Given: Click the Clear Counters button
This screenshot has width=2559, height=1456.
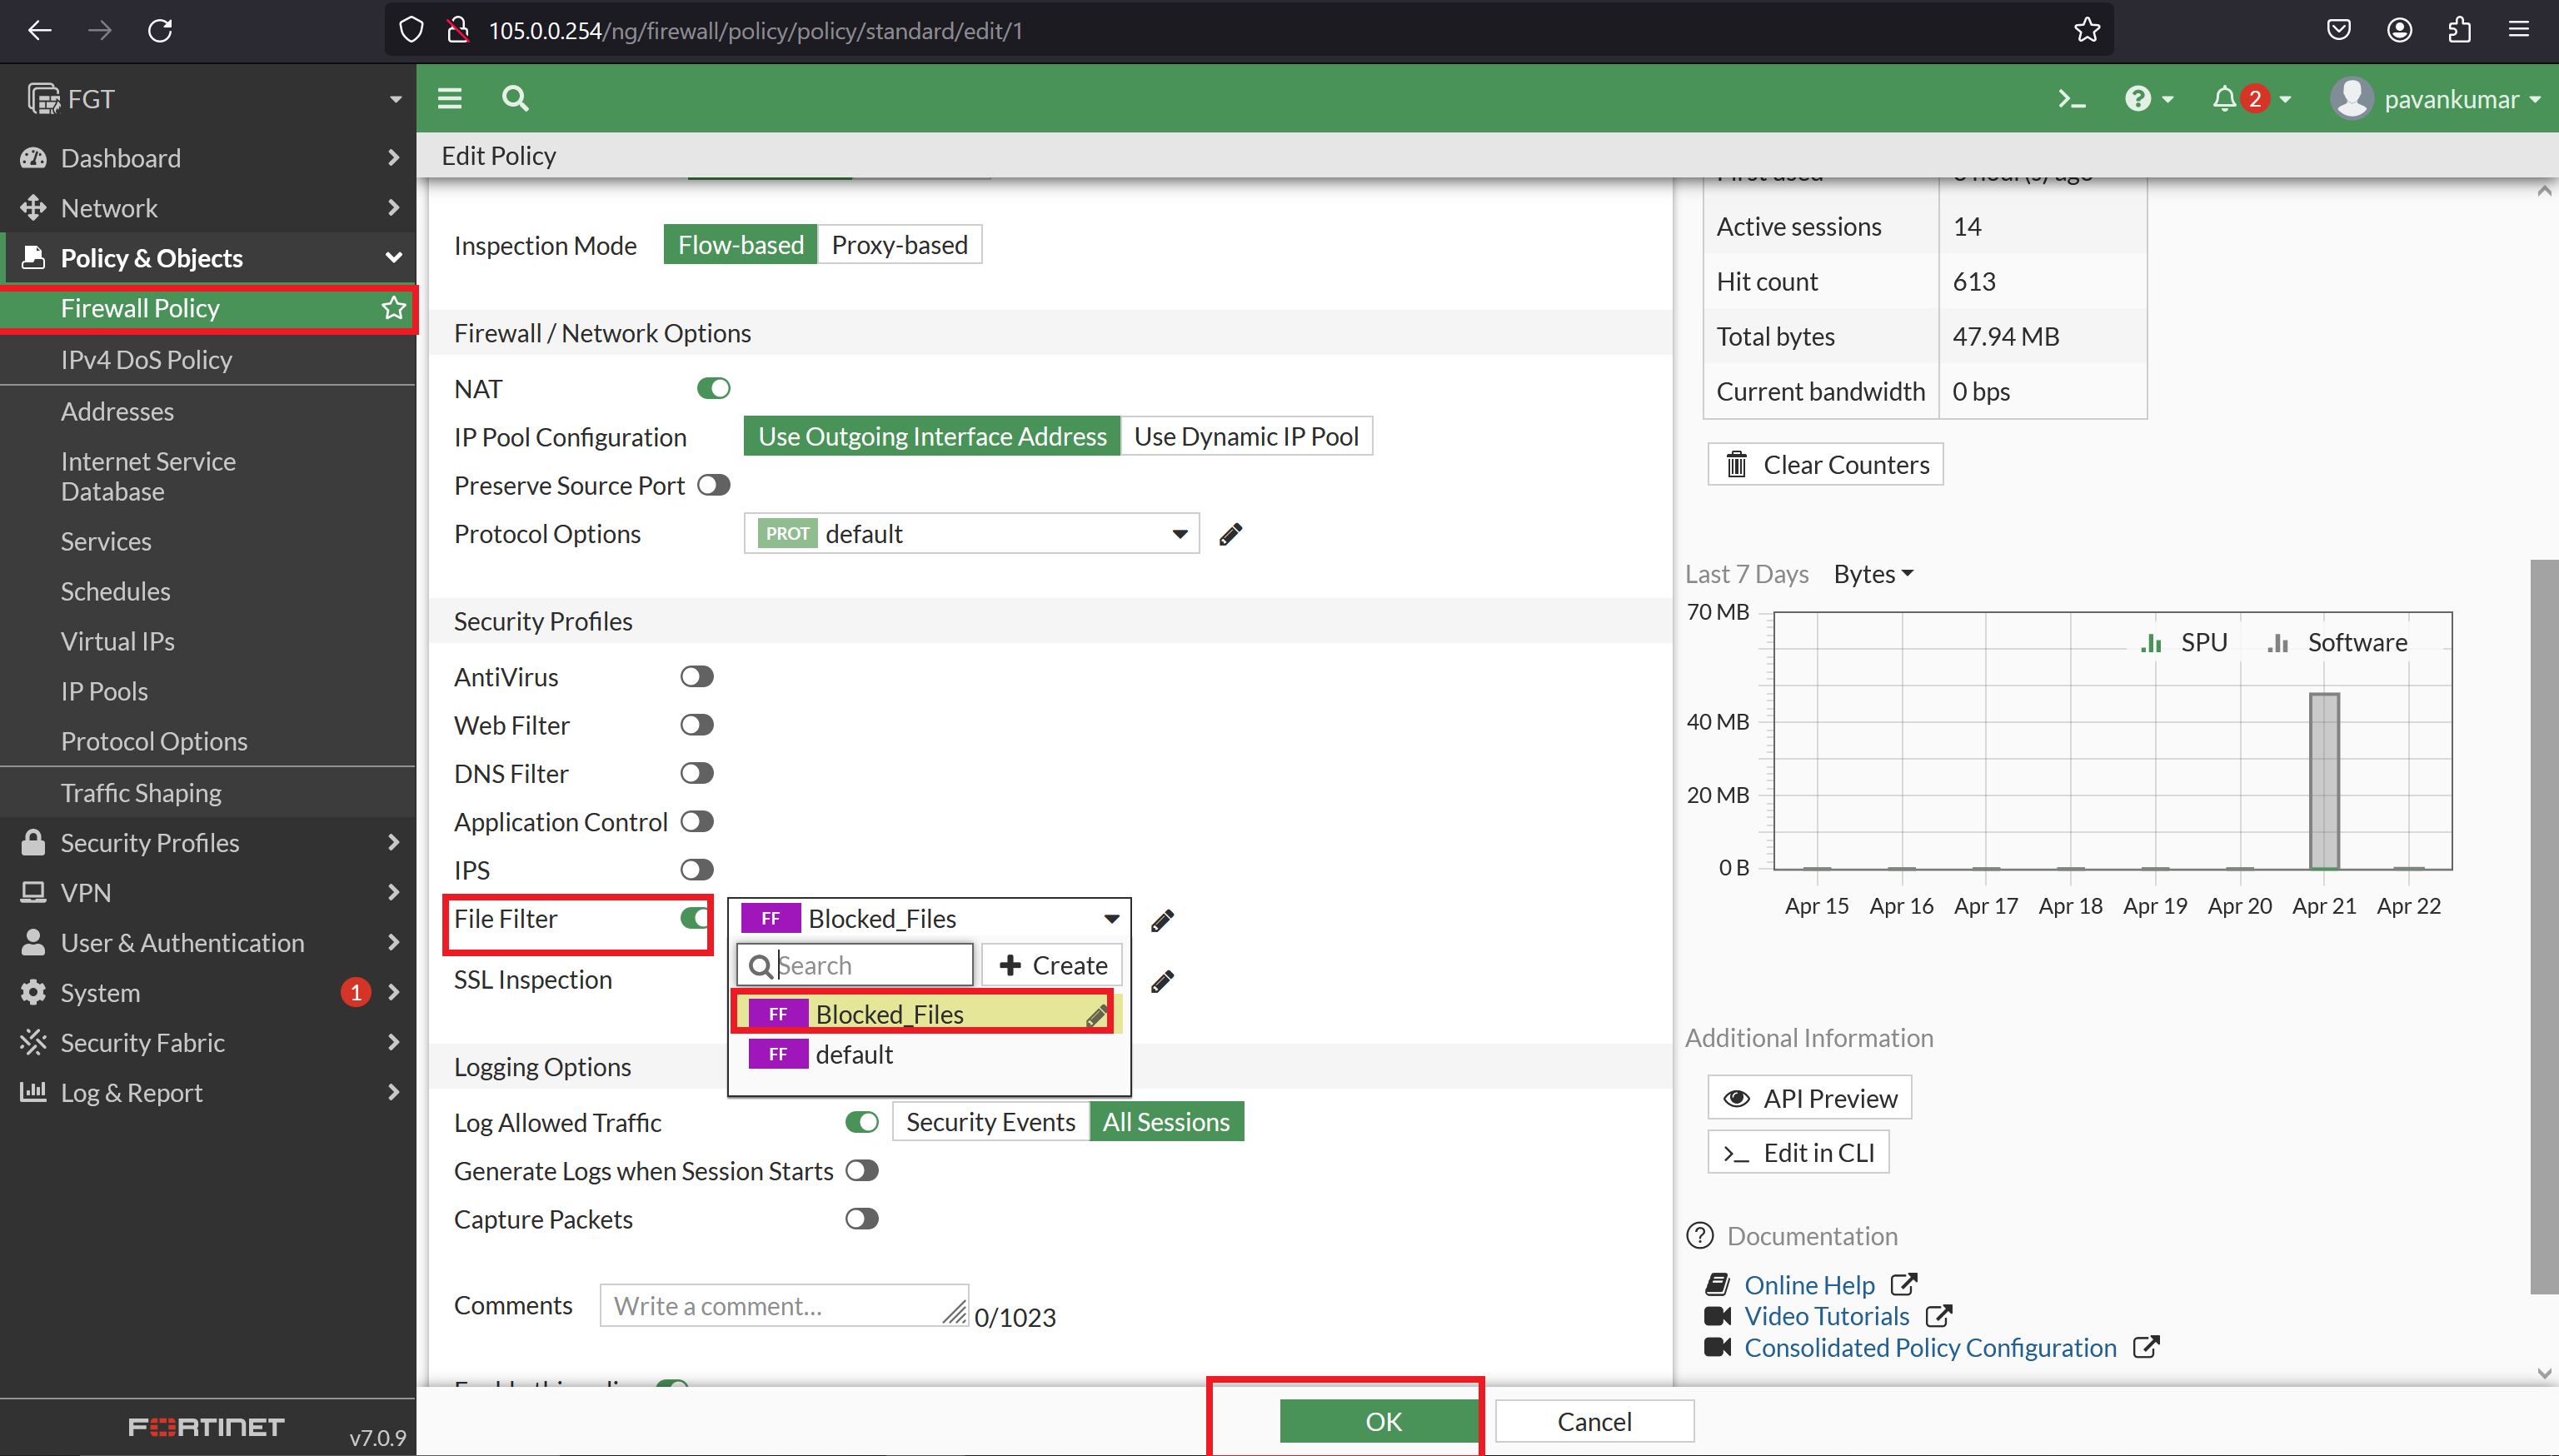Looking at the screenshot, I should pos(1824,464).
